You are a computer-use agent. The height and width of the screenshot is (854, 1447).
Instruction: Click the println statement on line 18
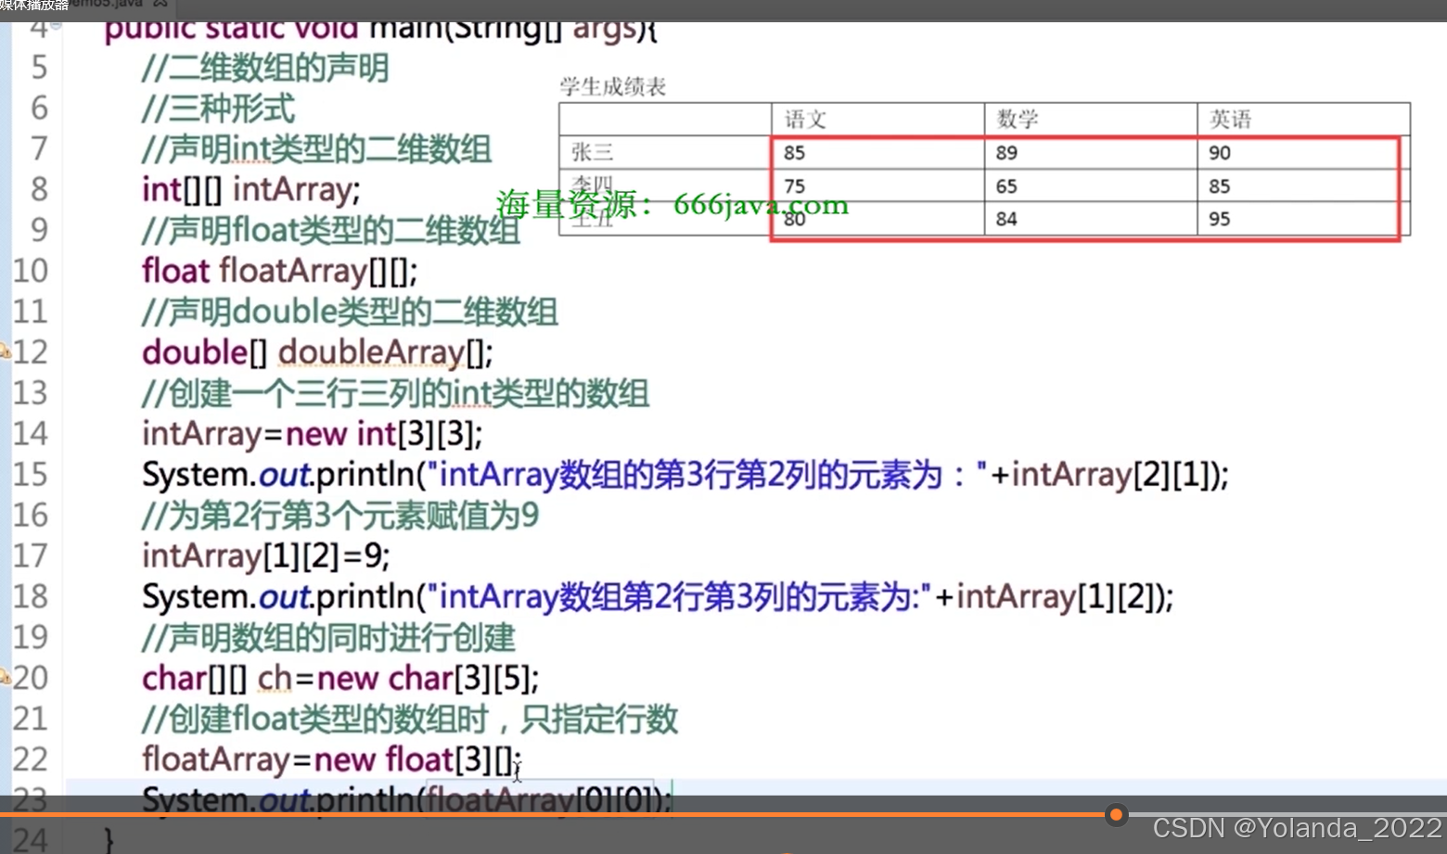pyautogui.click(x=658, y=597)
